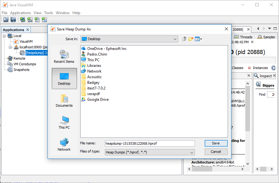This screenshot has width=279, height=183.
Task: Click the Classes view button
Action: click(237, 68)
